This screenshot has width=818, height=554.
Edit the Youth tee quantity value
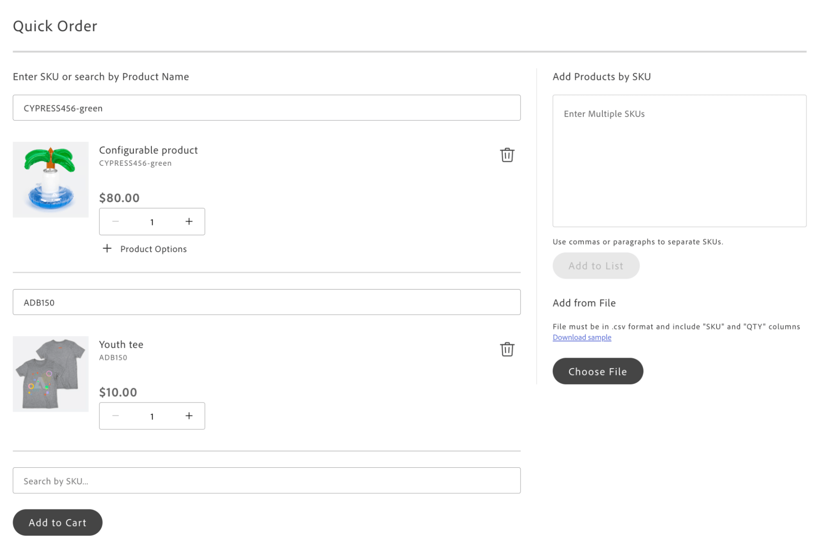click(152, 416)
